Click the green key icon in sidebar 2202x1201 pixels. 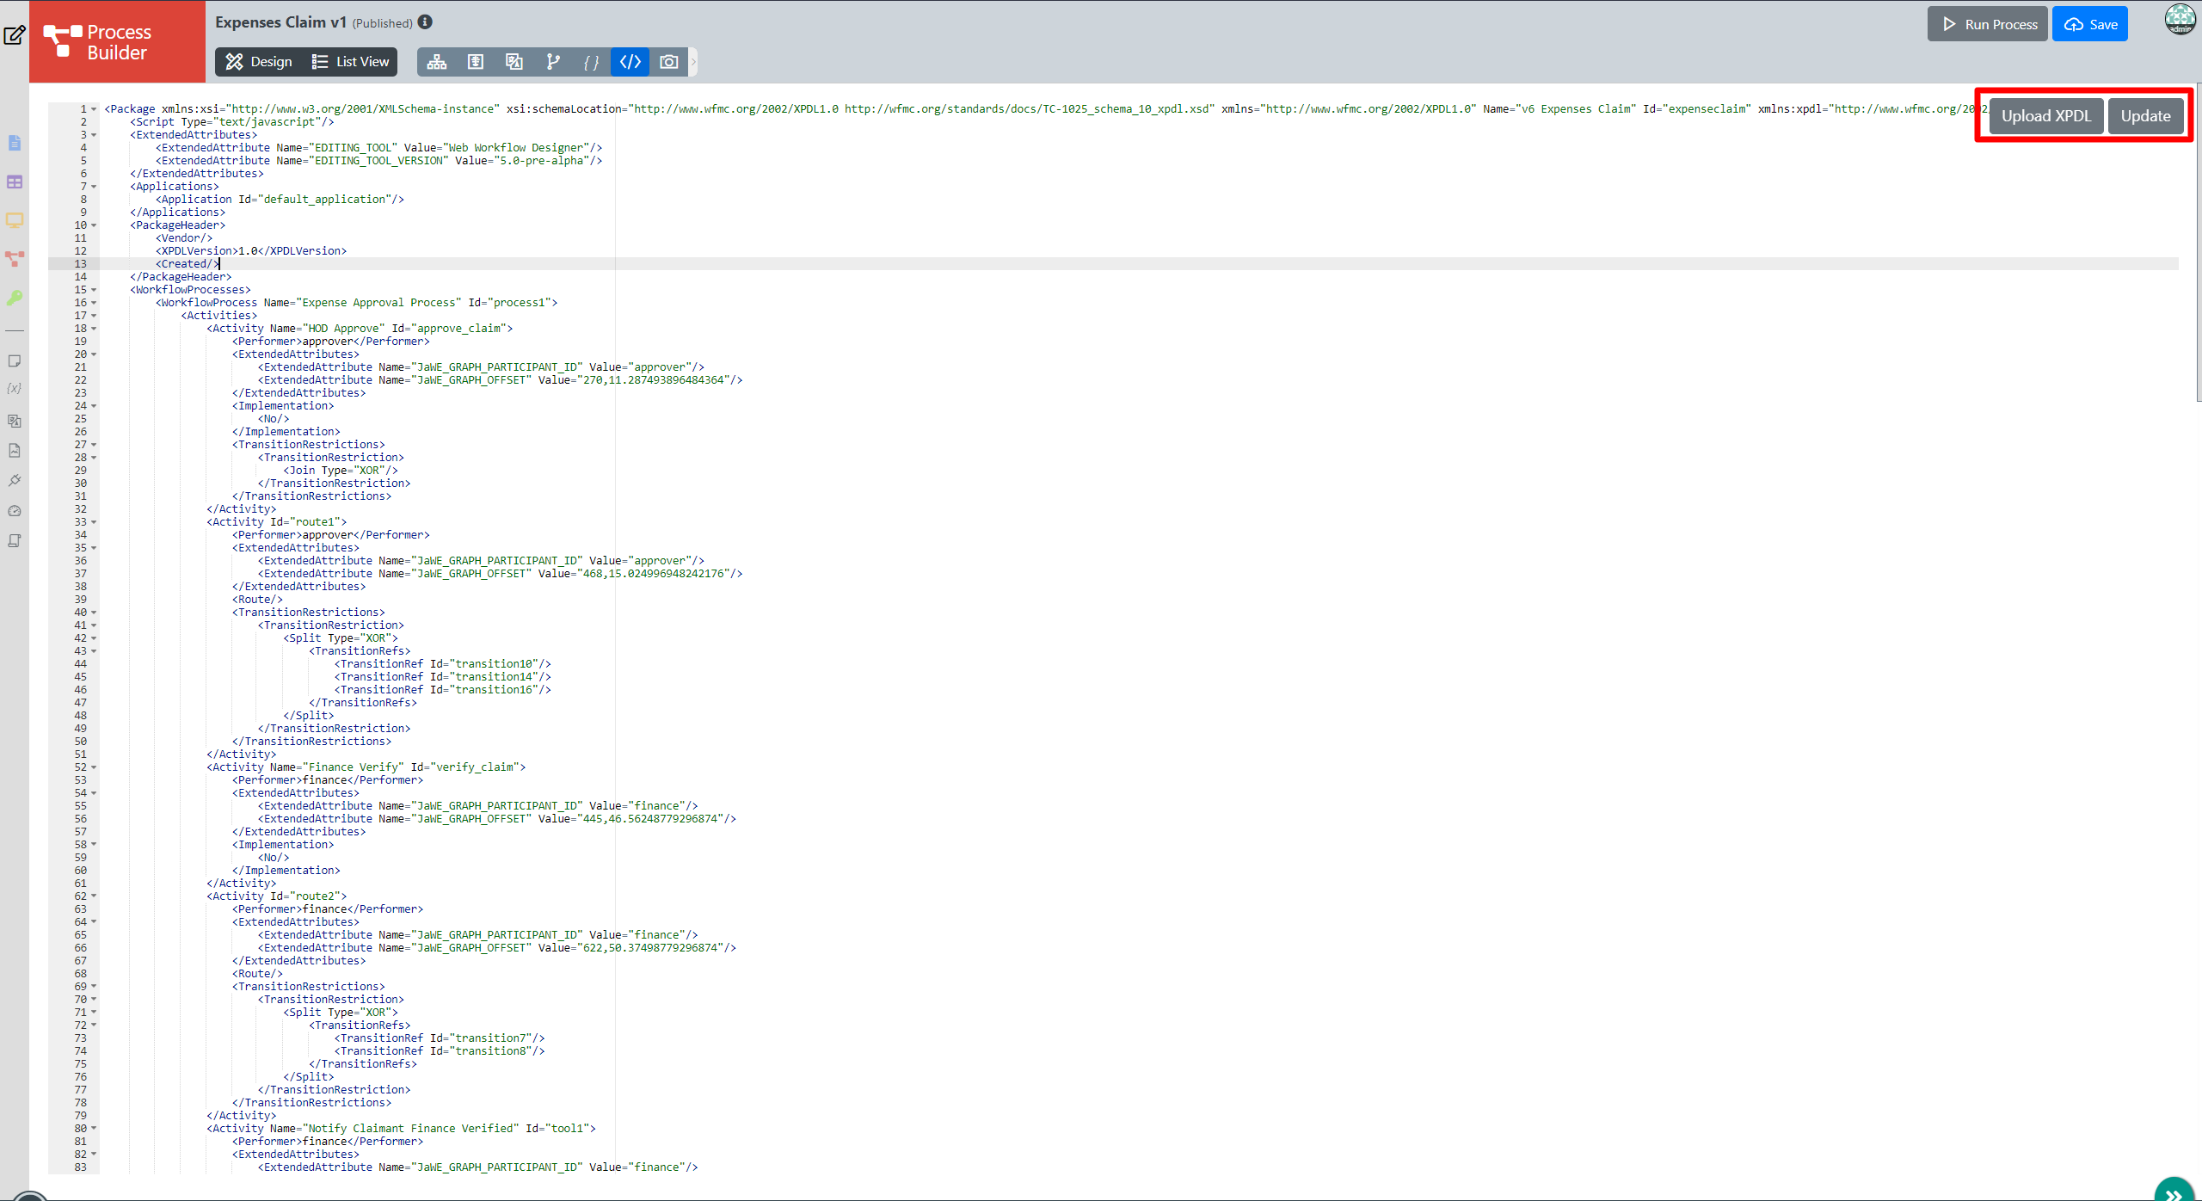click(x=15, y=298)
